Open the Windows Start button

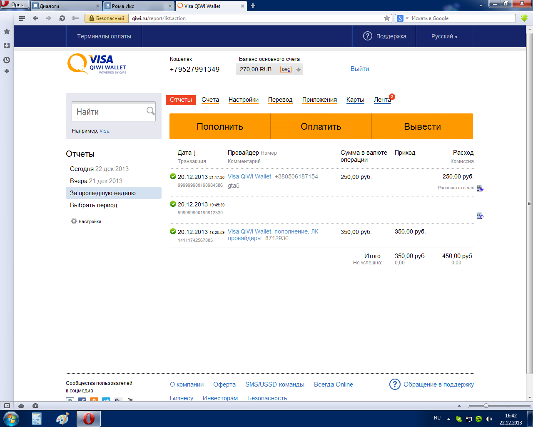(x=11, y=418)
